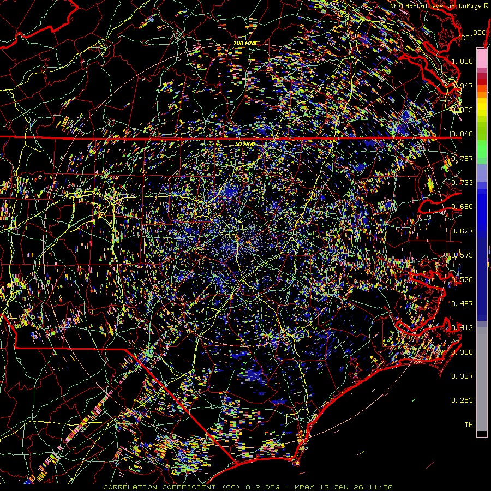
Task: Select the 0.627 scale value
Action: (462, 231)
